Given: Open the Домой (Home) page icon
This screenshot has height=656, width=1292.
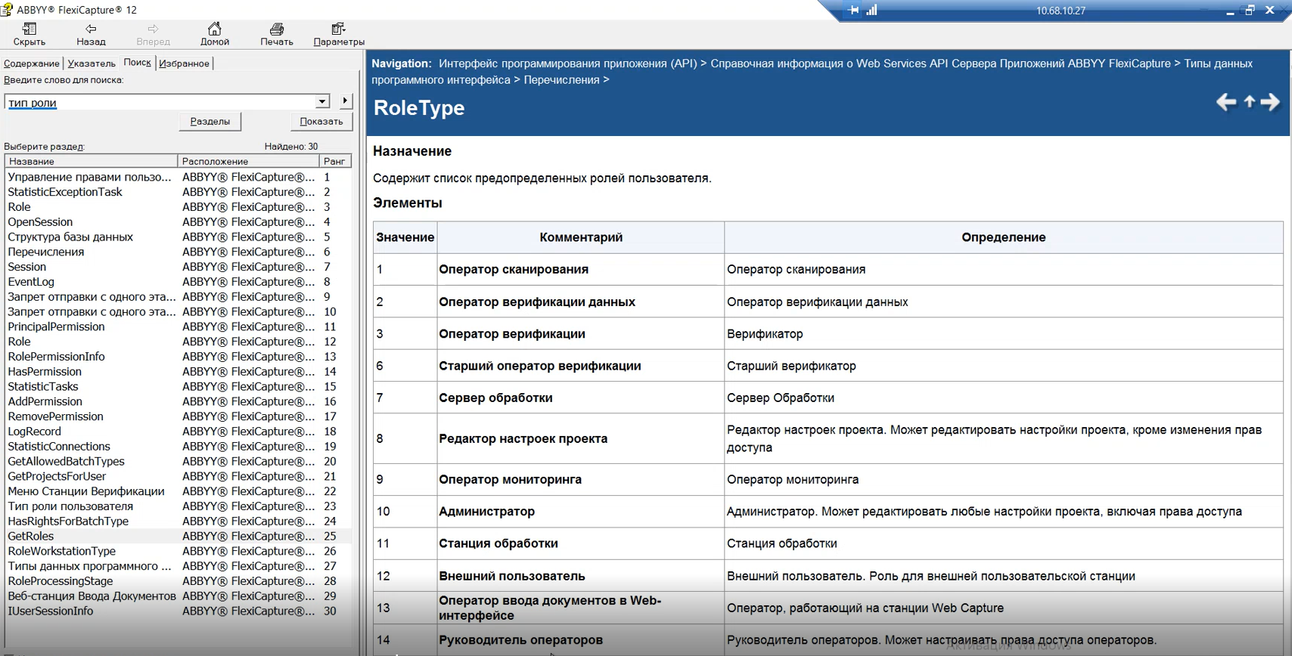Looking at the screenshot, I should click(215, 34).
